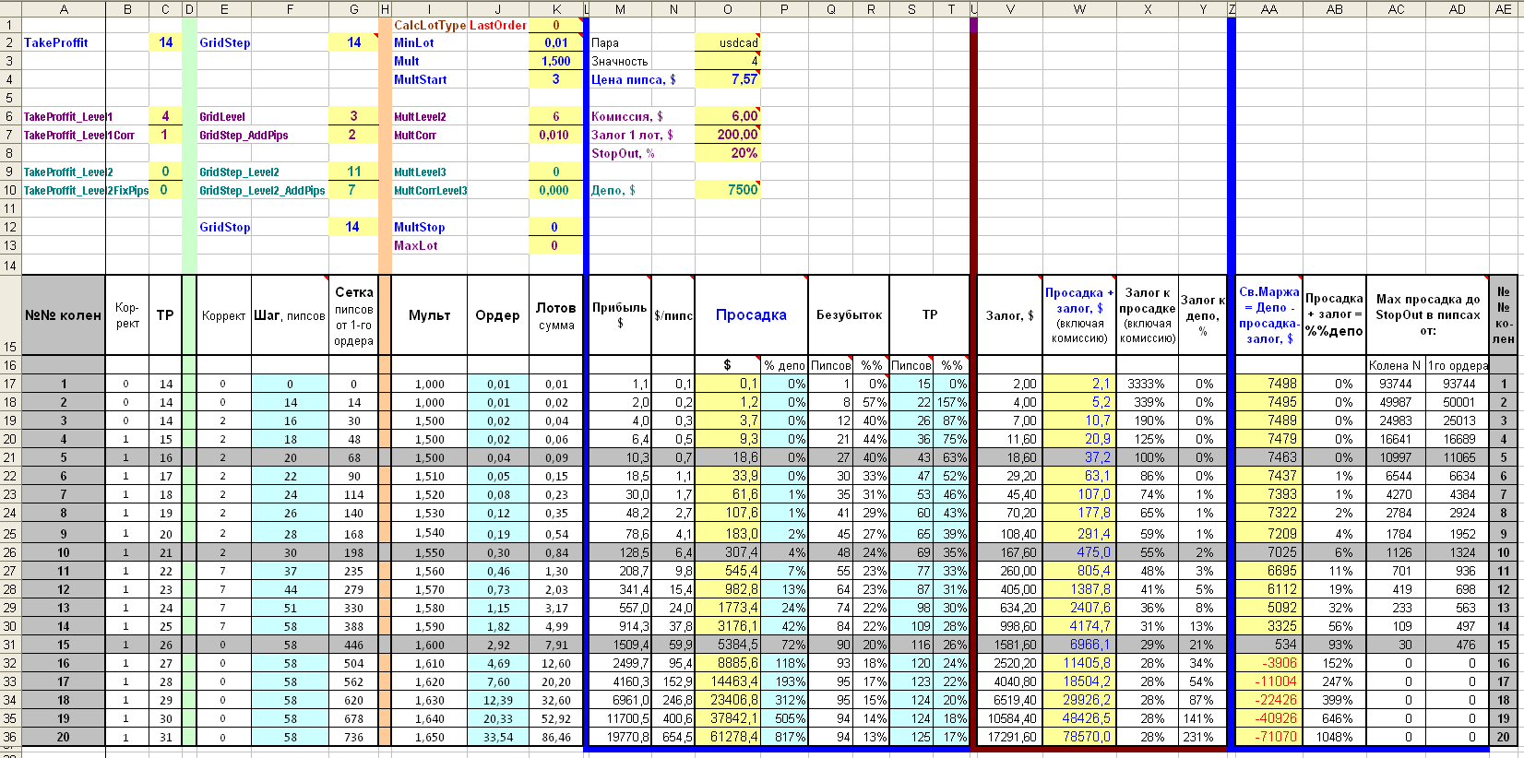Click the 'Пара' label
Image resolution: width=1524 pixels, height=758 pixels.
[x=605, y=42]
